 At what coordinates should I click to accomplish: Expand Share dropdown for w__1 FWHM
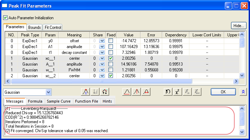tap(102, 70)
